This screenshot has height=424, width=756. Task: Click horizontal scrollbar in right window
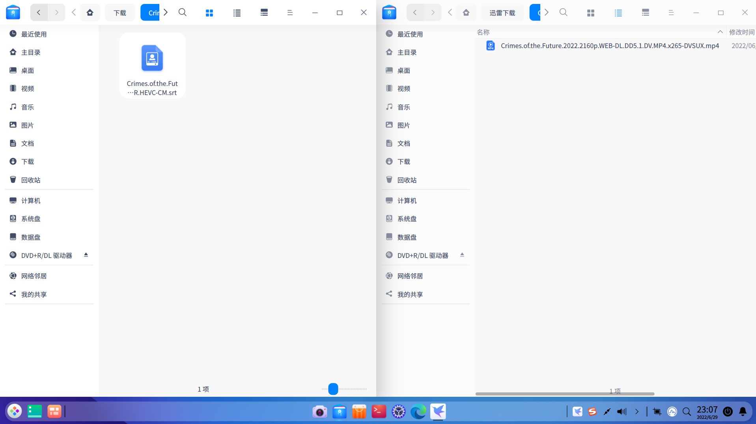click(x=565, y=394)
